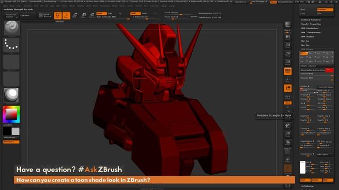Collapse the BPR Filters section
339x190 pixels.
point(307,49)
